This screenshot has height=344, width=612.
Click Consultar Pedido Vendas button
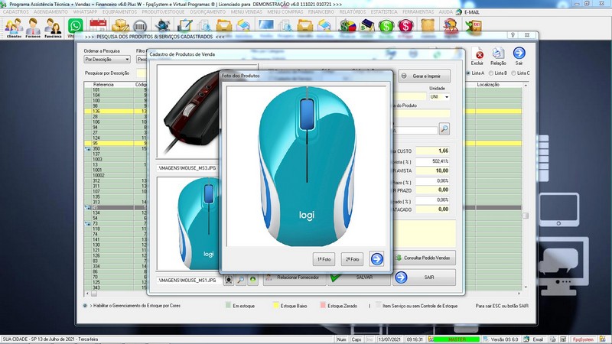coord(425,258)
